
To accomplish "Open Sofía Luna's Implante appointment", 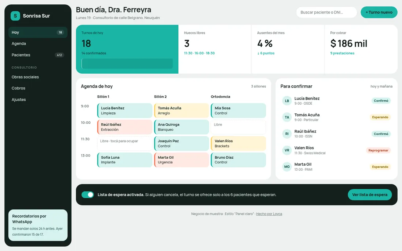I will pos(125,160).
